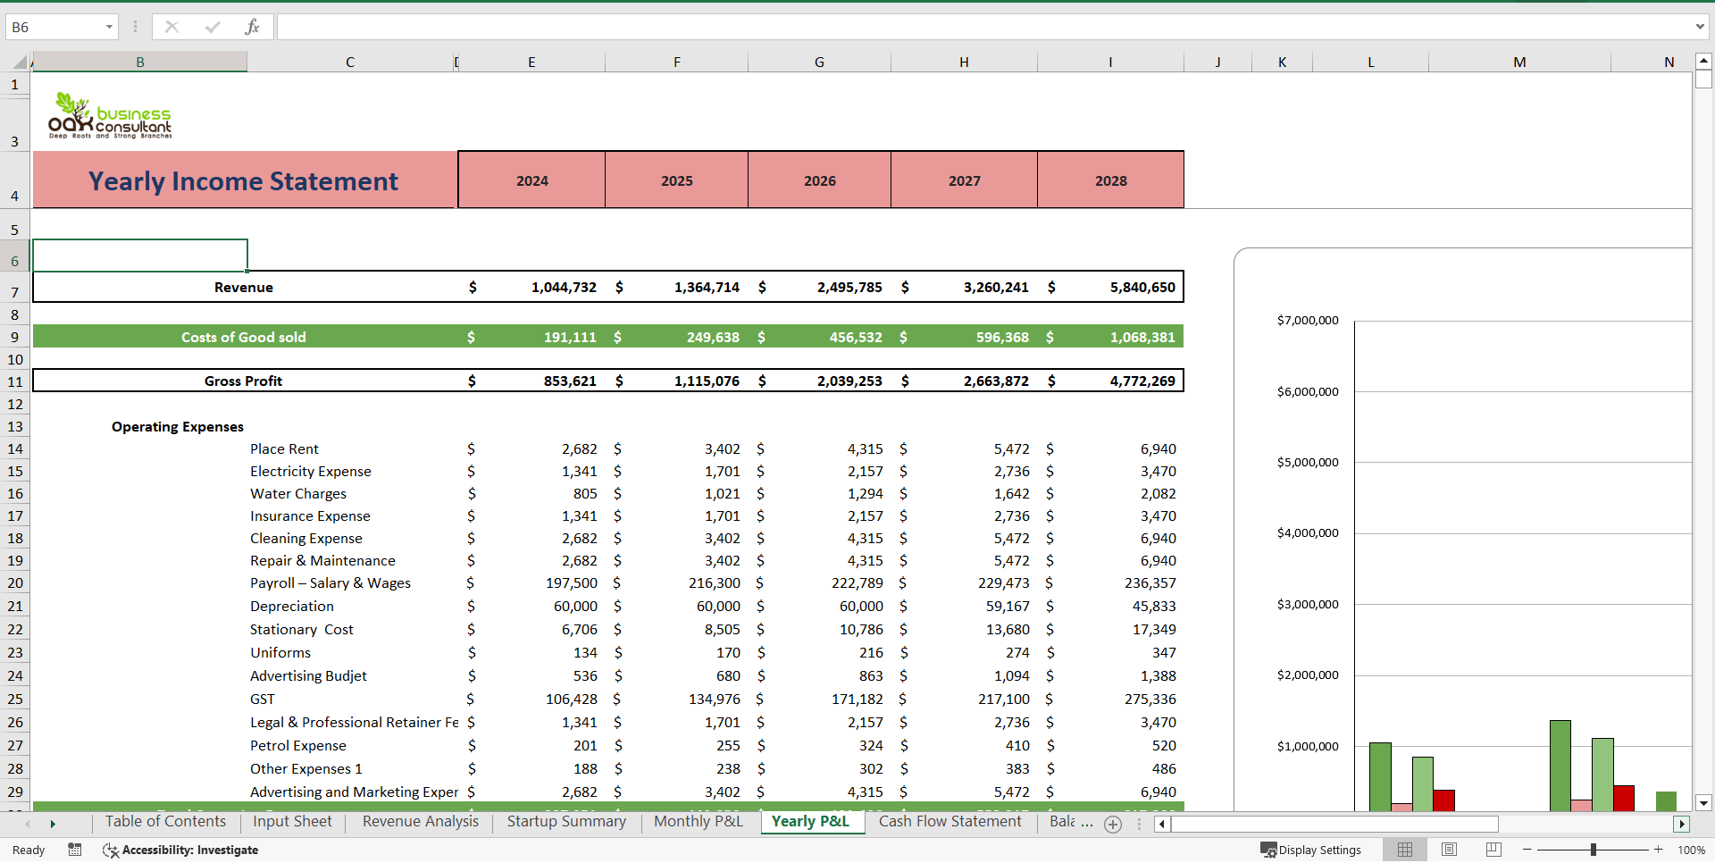1715x863 pixels.
Task: Select the Yearly P&L sheet tab
Action: 810,822
